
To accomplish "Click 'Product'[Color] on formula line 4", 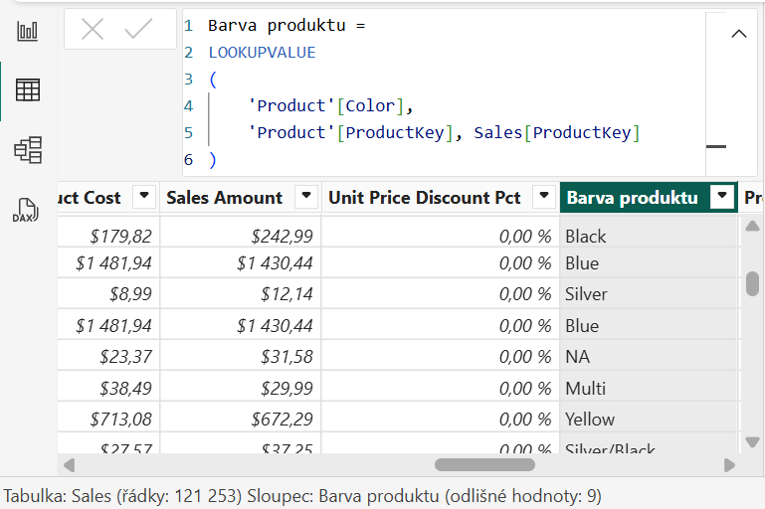I will pos(326,105).
